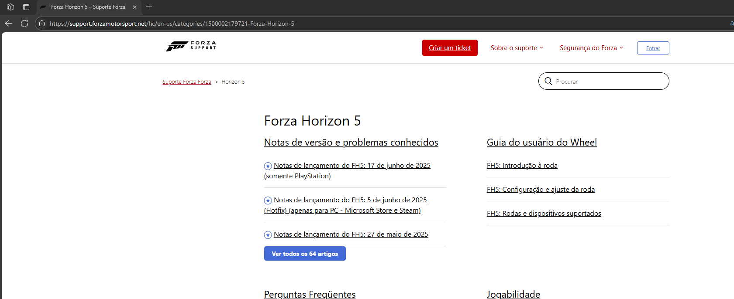734x299 pixels.
Task: Click the browser address bar URL
Action: tap(172, 24)
